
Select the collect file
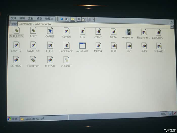click(x=98, y=33)
